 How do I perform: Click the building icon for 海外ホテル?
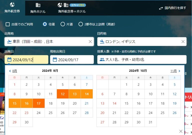click(x=38, y=5)
